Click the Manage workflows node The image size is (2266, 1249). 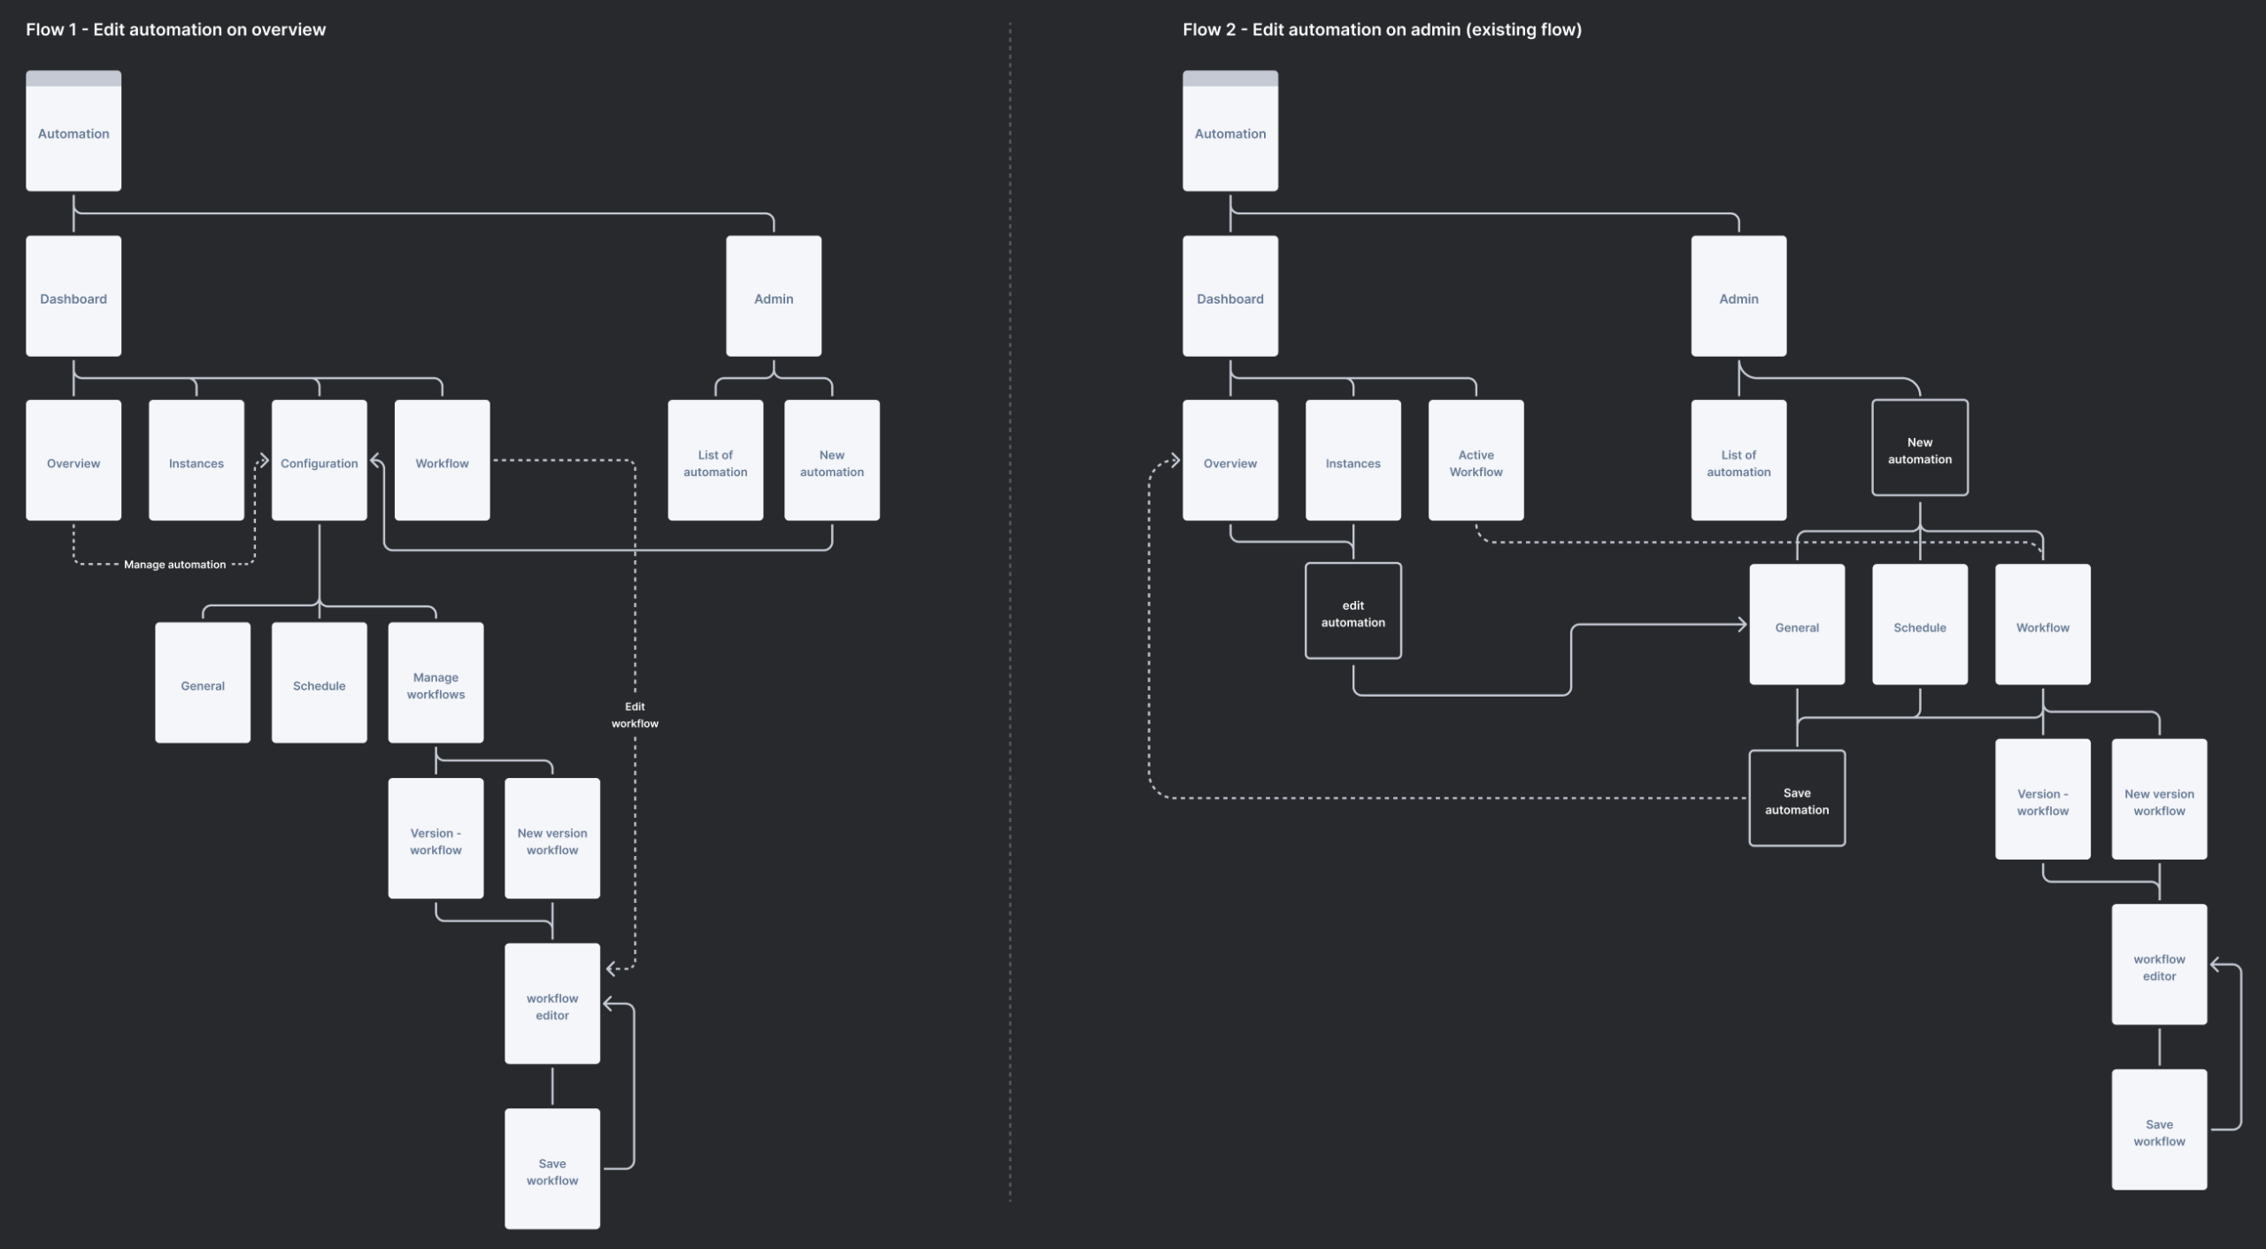tap(435, 683)
